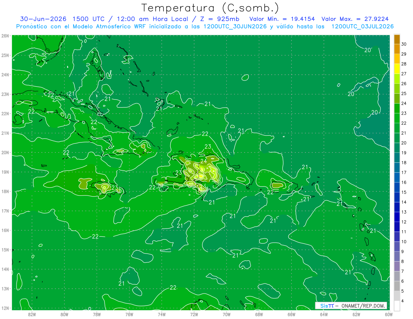Viewport: 413px width, 319px height.
Task: Click the 23N latitude axis label
Action: [x=5, y=94]
